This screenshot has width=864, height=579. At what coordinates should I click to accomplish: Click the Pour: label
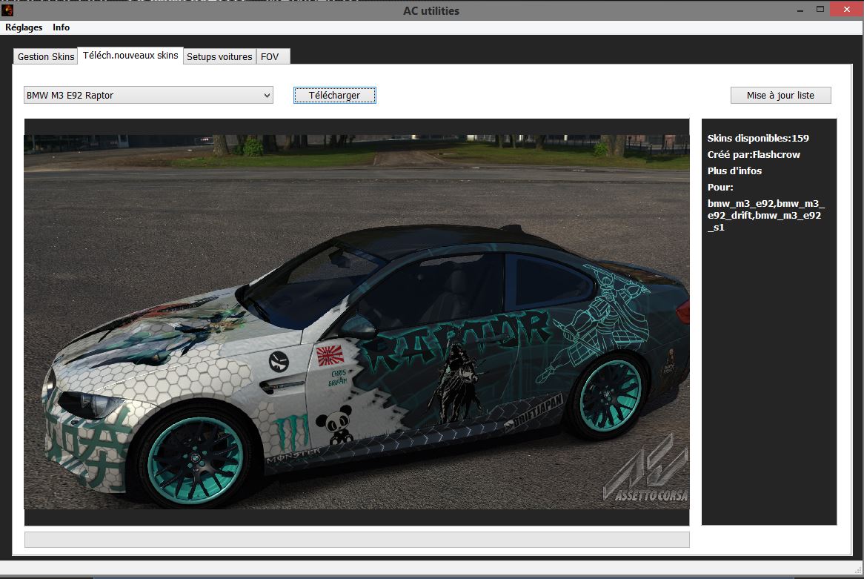(720, 187)
